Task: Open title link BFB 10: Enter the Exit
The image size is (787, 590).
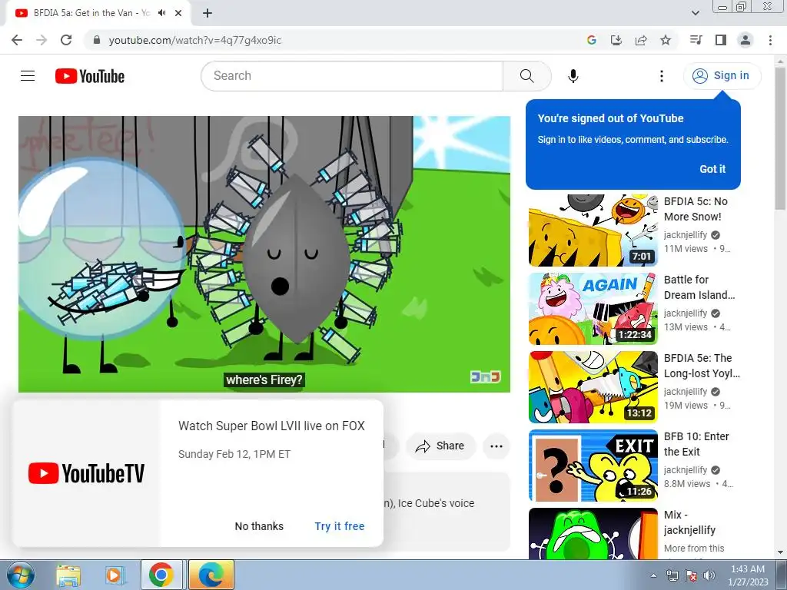Action: point(696,443)
